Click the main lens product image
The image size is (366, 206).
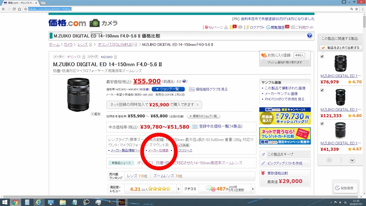click(78, 94)
